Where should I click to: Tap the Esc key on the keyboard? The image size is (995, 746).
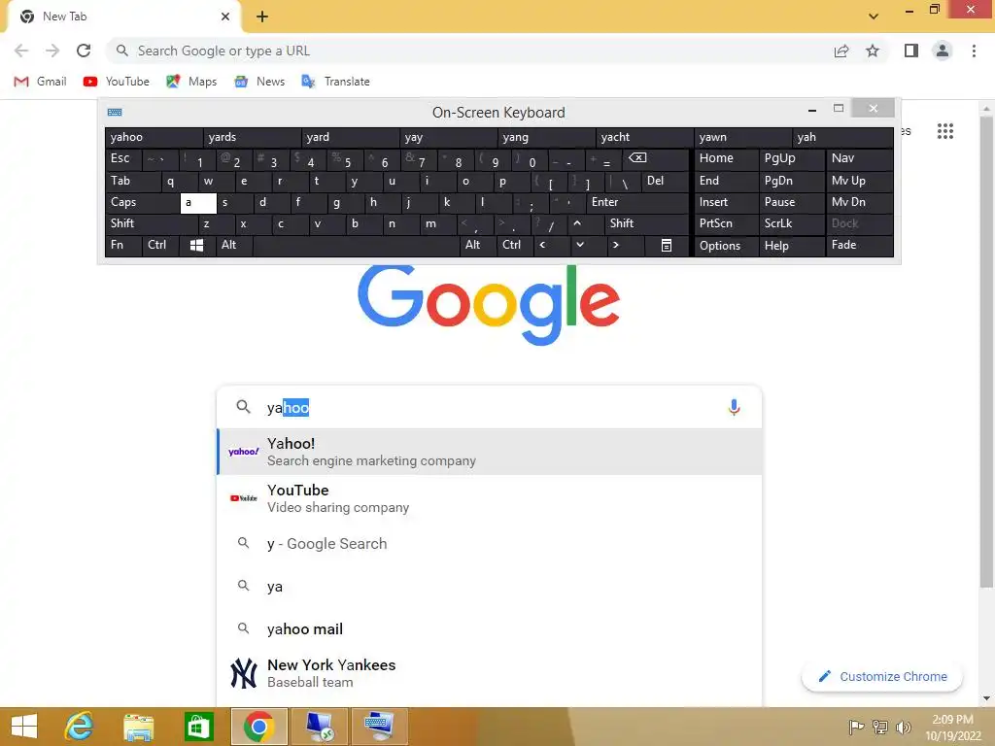[x=123, y=158]
